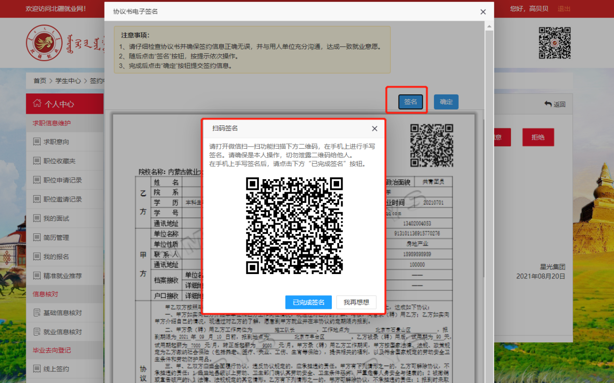The image size is (614, 383).
Task: Click the 返回 arrow icon
Action: tap(548, 104)
